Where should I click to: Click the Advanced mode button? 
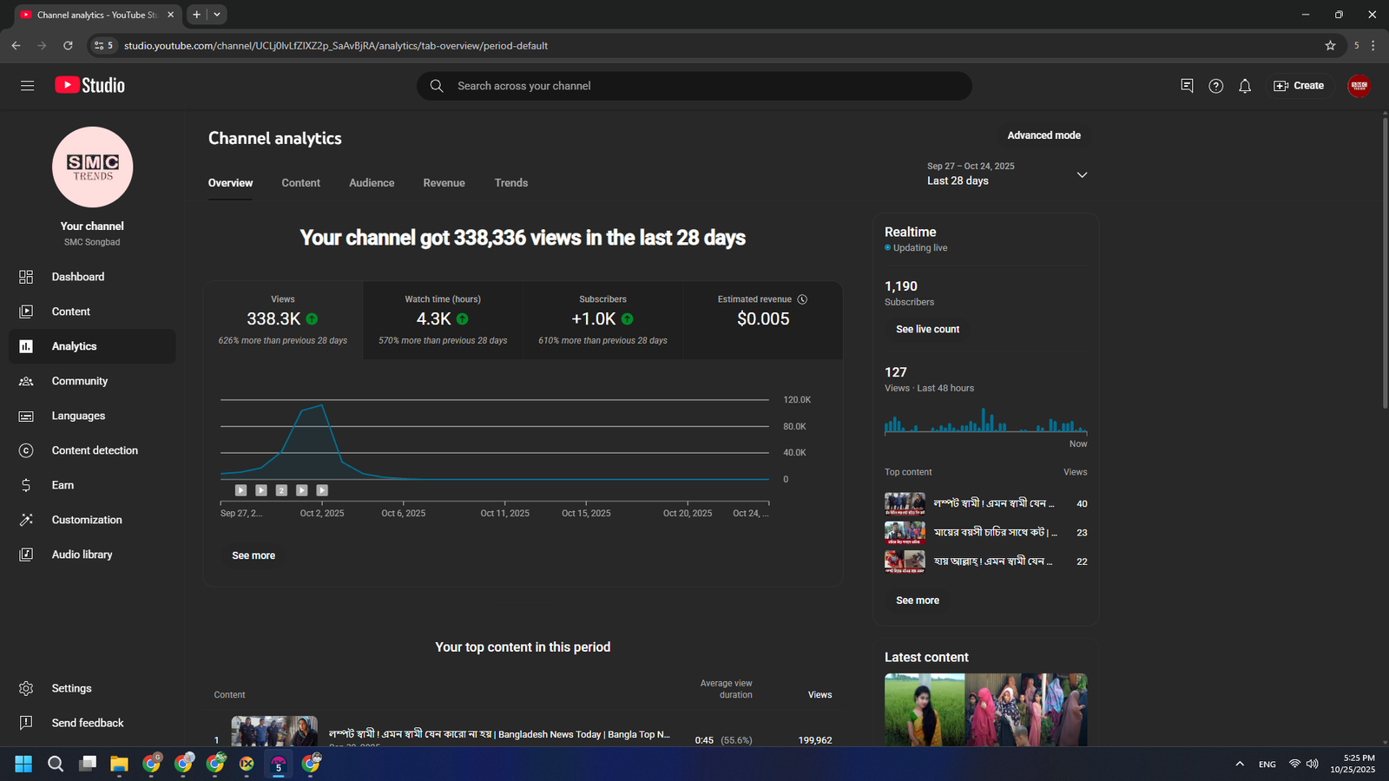(x=1043, y=135)
